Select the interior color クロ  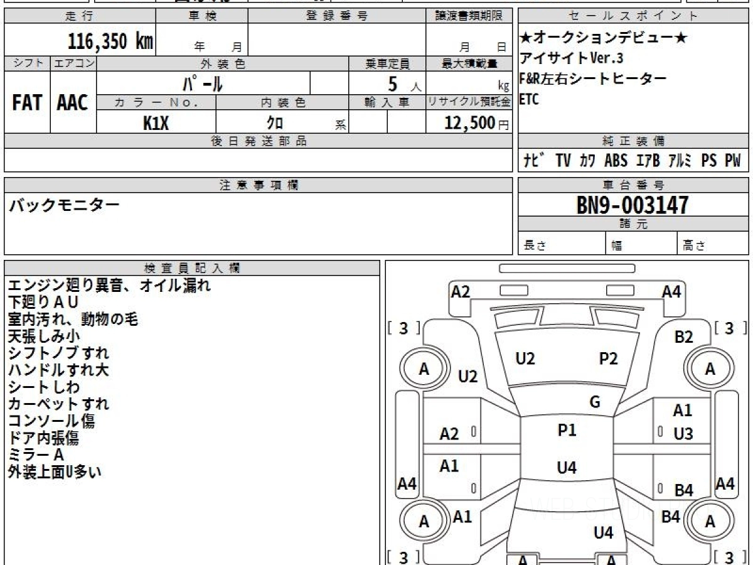pyautogui.click(x=275, y=123)
